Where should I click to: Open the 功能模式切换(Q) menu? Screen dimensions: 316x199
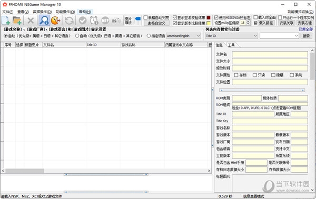[300, 12]
